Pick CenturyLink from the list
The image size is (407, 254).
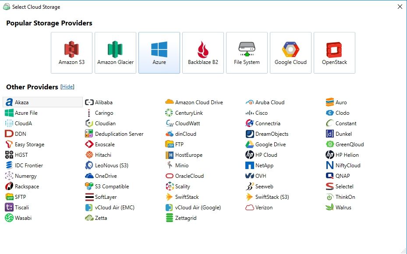point(184,113)
